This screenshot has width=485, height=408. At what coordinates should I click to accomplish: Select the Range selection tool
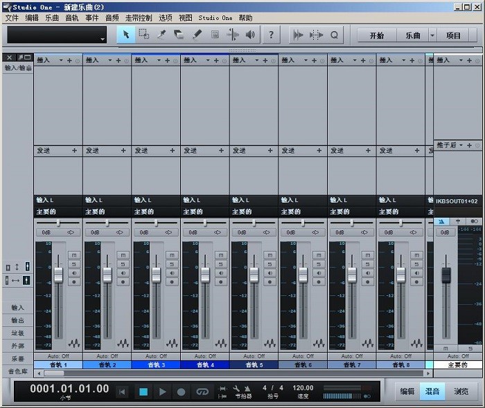click(144, 35)
